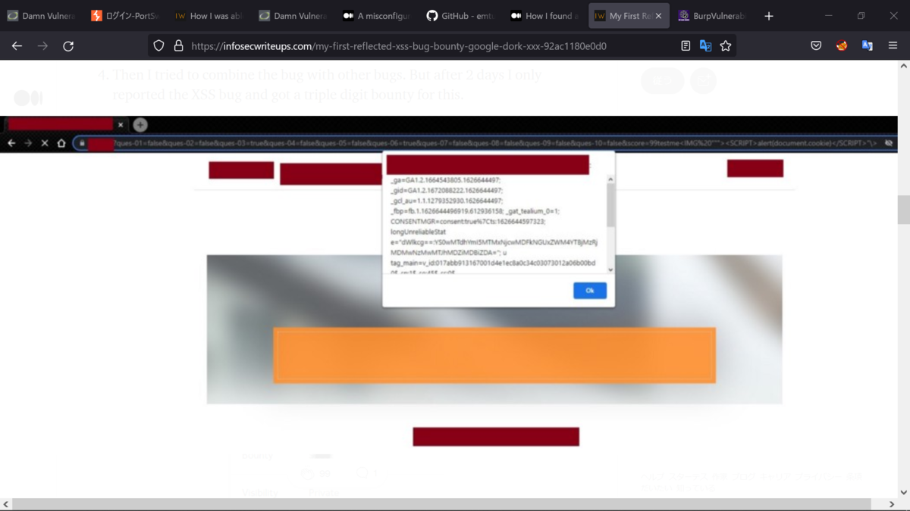Save the page to Pocket

(x=816, y=45)
